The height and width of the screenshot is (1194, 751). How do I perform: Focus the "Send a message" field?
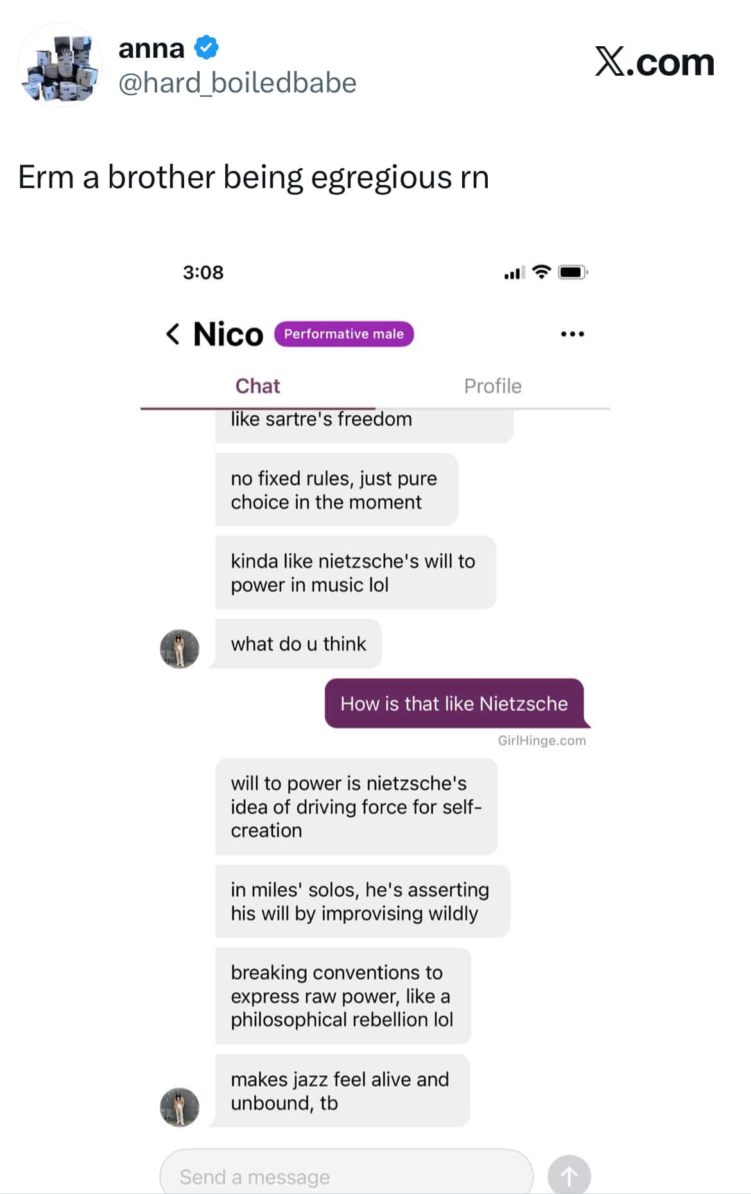click(x=346, y=1176)
